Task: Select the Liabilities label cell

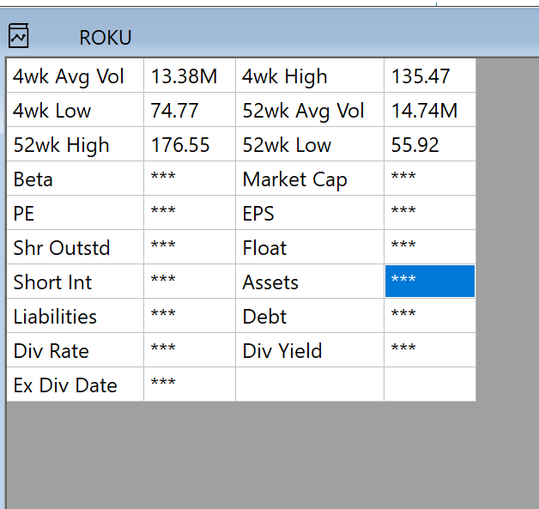Action: [x=75, y=317]
